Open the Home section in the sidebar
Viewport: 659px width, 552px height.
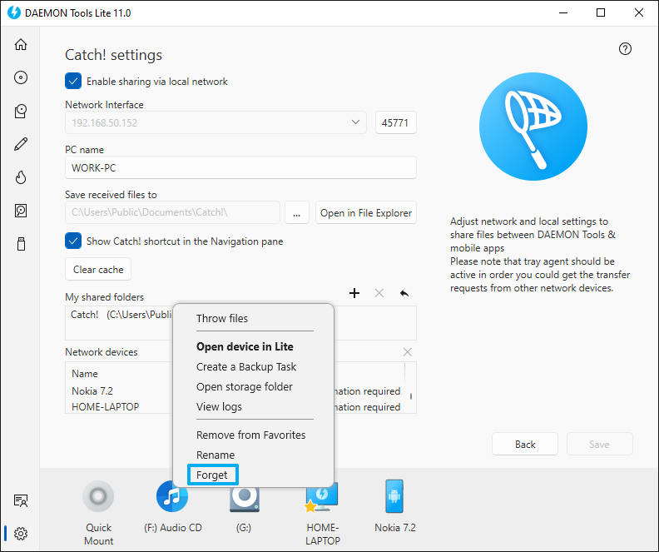point(21,44)
